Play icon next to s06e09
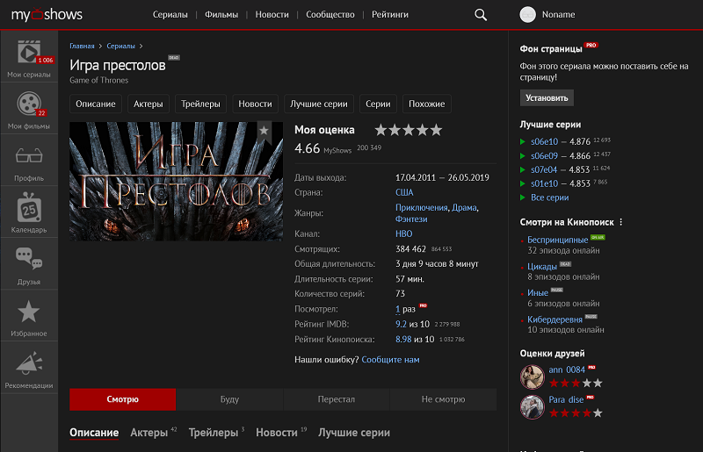Image resolution: width=703 pixels, height=452 pixels. [x=522, y=156]
